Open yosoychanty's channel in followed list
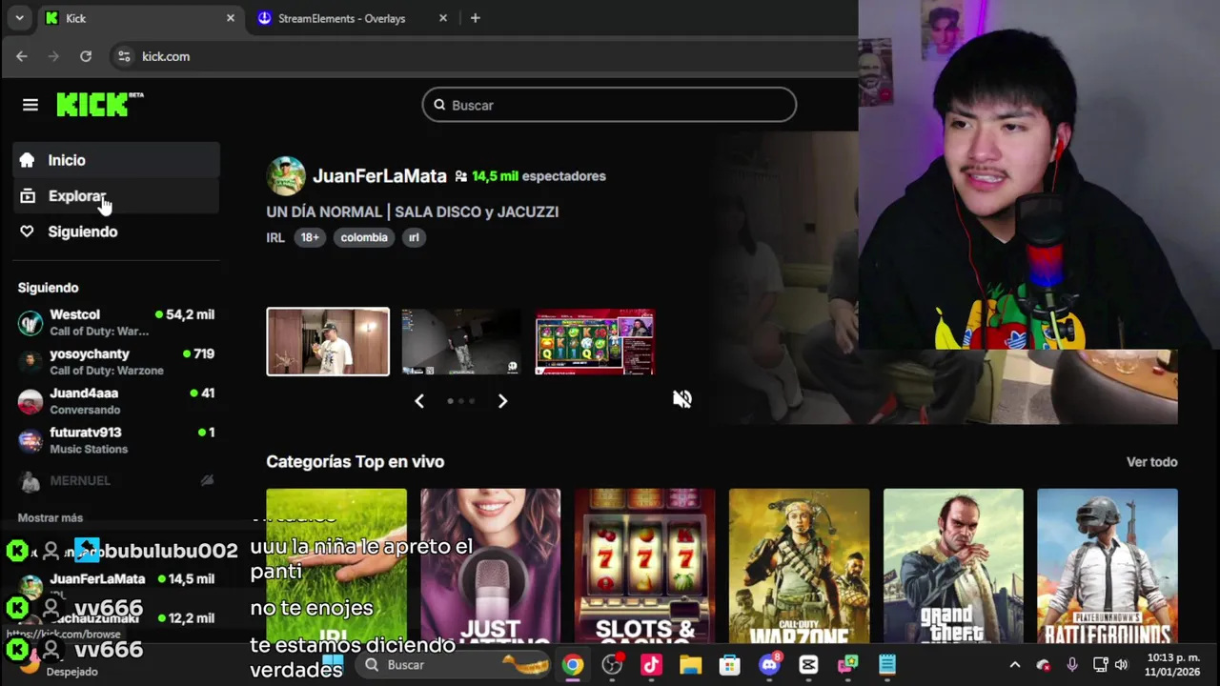 coord(116,361)
